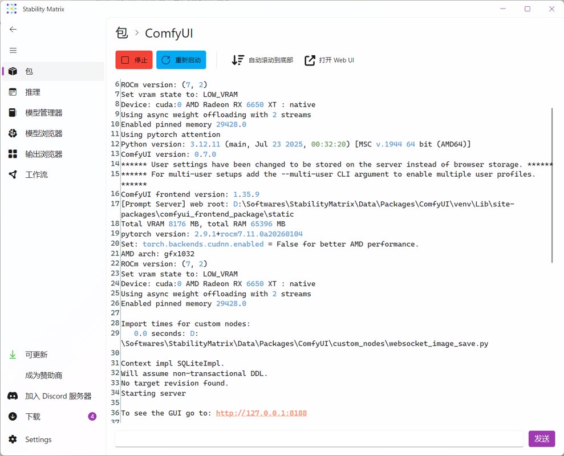The image size is (564, 456).
Task: Click the 重新启动 restart button
Action: (181, 60)
